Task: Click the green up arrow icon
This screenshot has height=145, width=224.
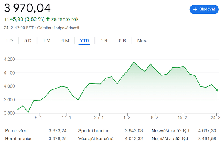Action: 48,19
